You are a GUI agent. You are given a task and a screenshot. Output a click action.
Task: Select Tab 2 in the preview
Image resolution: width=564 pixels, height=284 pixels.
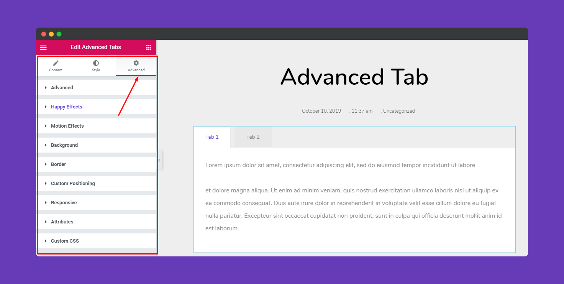pos(253,137)
